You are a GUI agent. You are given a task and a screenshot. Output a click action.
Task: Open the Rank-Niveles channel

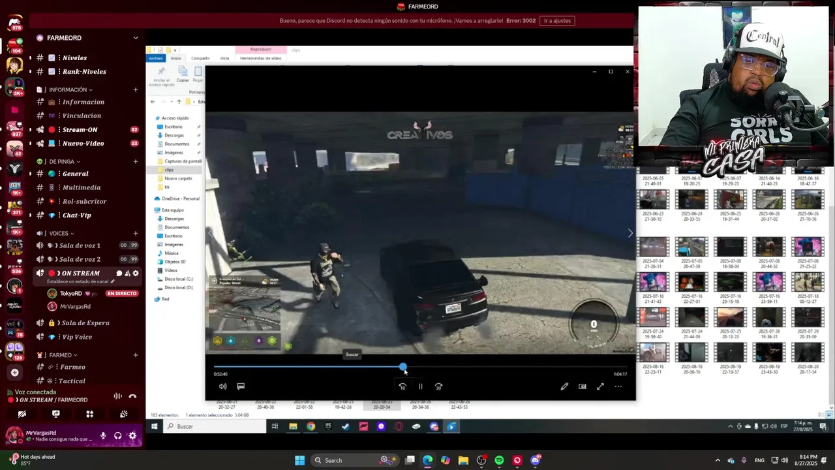tap(87, 71)
